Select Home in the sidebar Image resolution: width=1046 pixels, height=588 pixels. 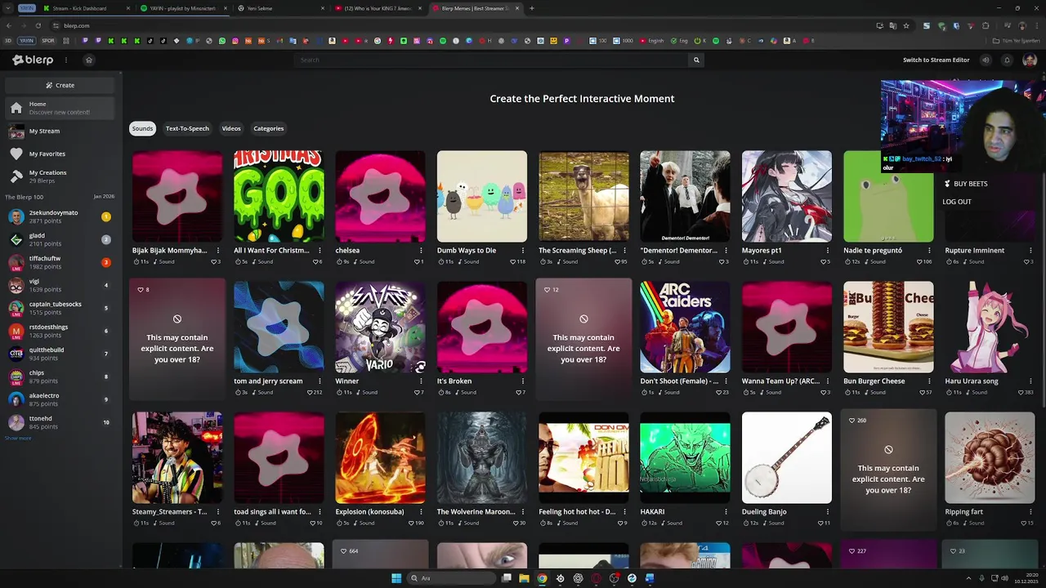[x=60, y=108]
